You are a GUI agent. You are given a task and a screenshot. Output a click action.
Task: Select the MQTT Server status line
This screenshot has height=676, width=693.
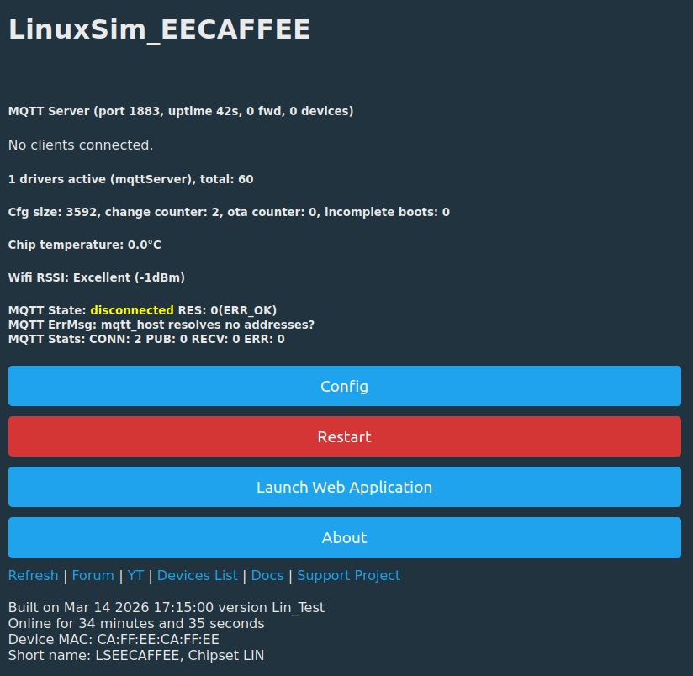click(181, 111)
